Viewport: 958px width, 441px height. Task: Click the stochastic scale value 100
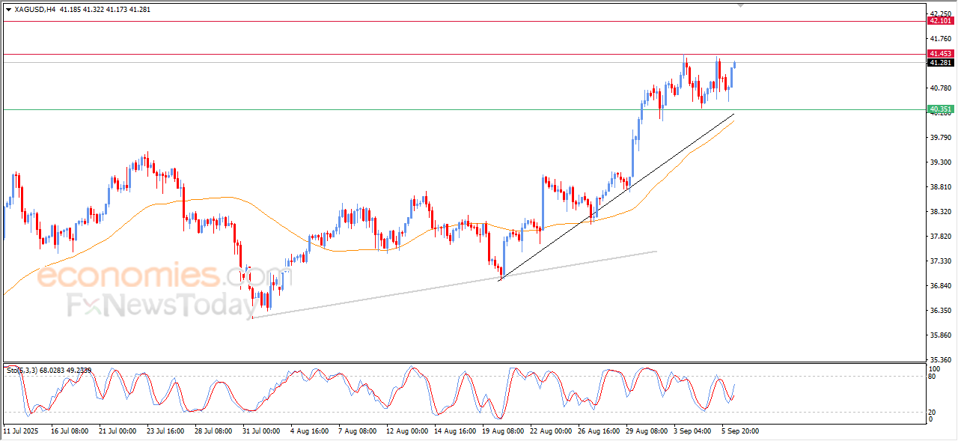(x=935, y=369)
